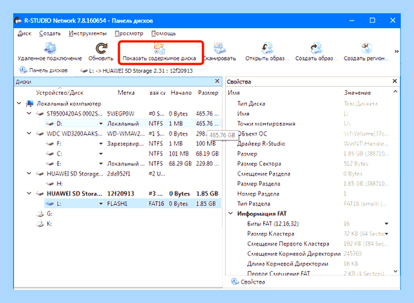
Task: Click the R-Studio application title icon
Action: (x=17, y=20)
